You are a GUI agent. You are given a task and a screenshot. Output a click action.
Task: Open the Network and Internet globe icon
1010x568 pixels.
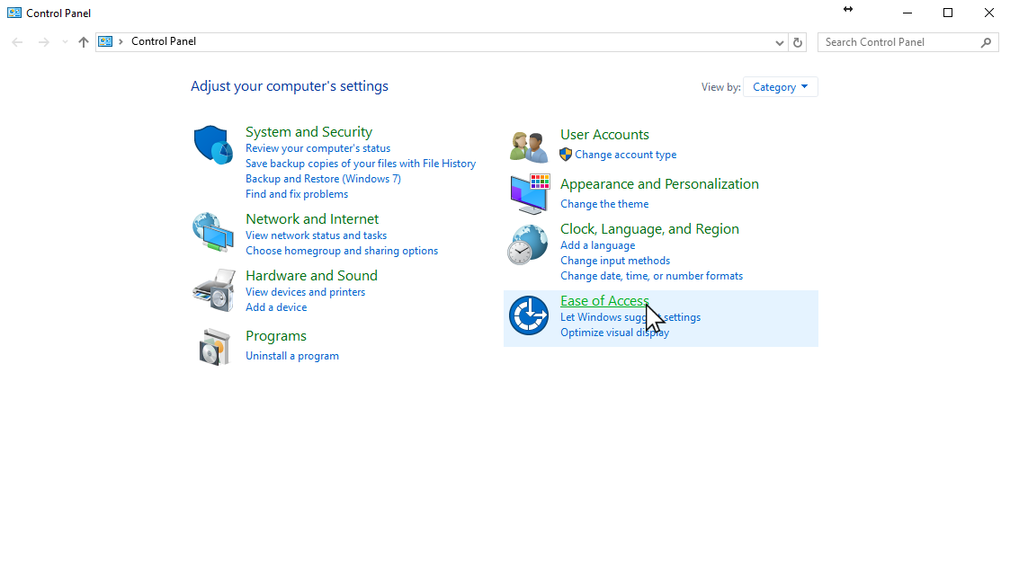213,232
